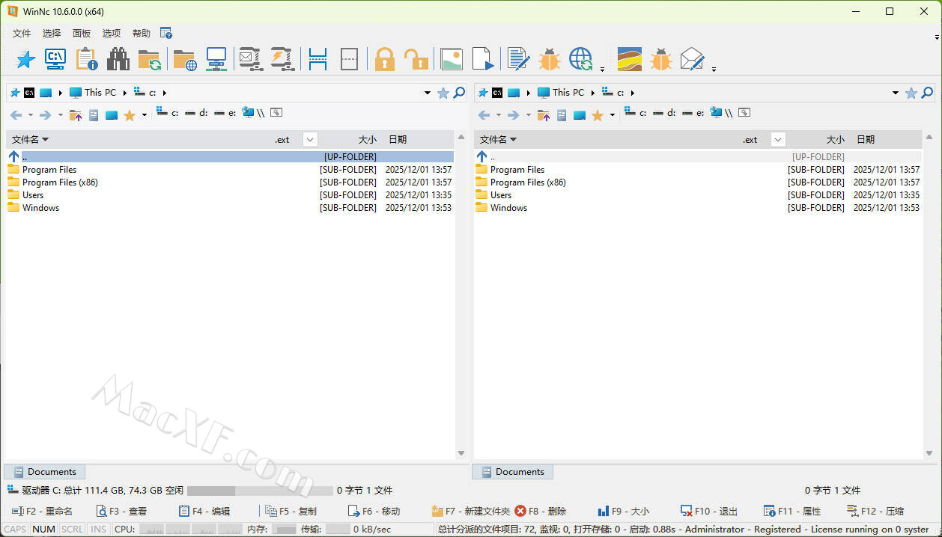
Task: Click the binoculars search icon in toolbar
Action: pos(118,59)
